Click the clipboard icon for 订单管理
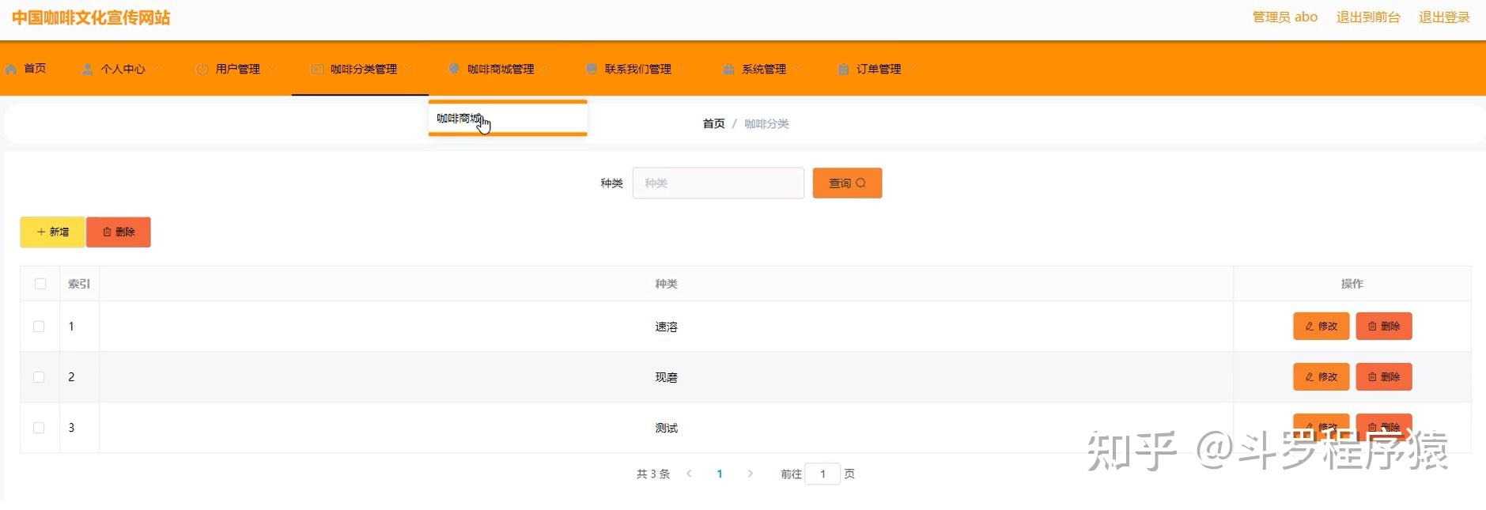This screenshot has width=1486, height=510. (843, 70)
